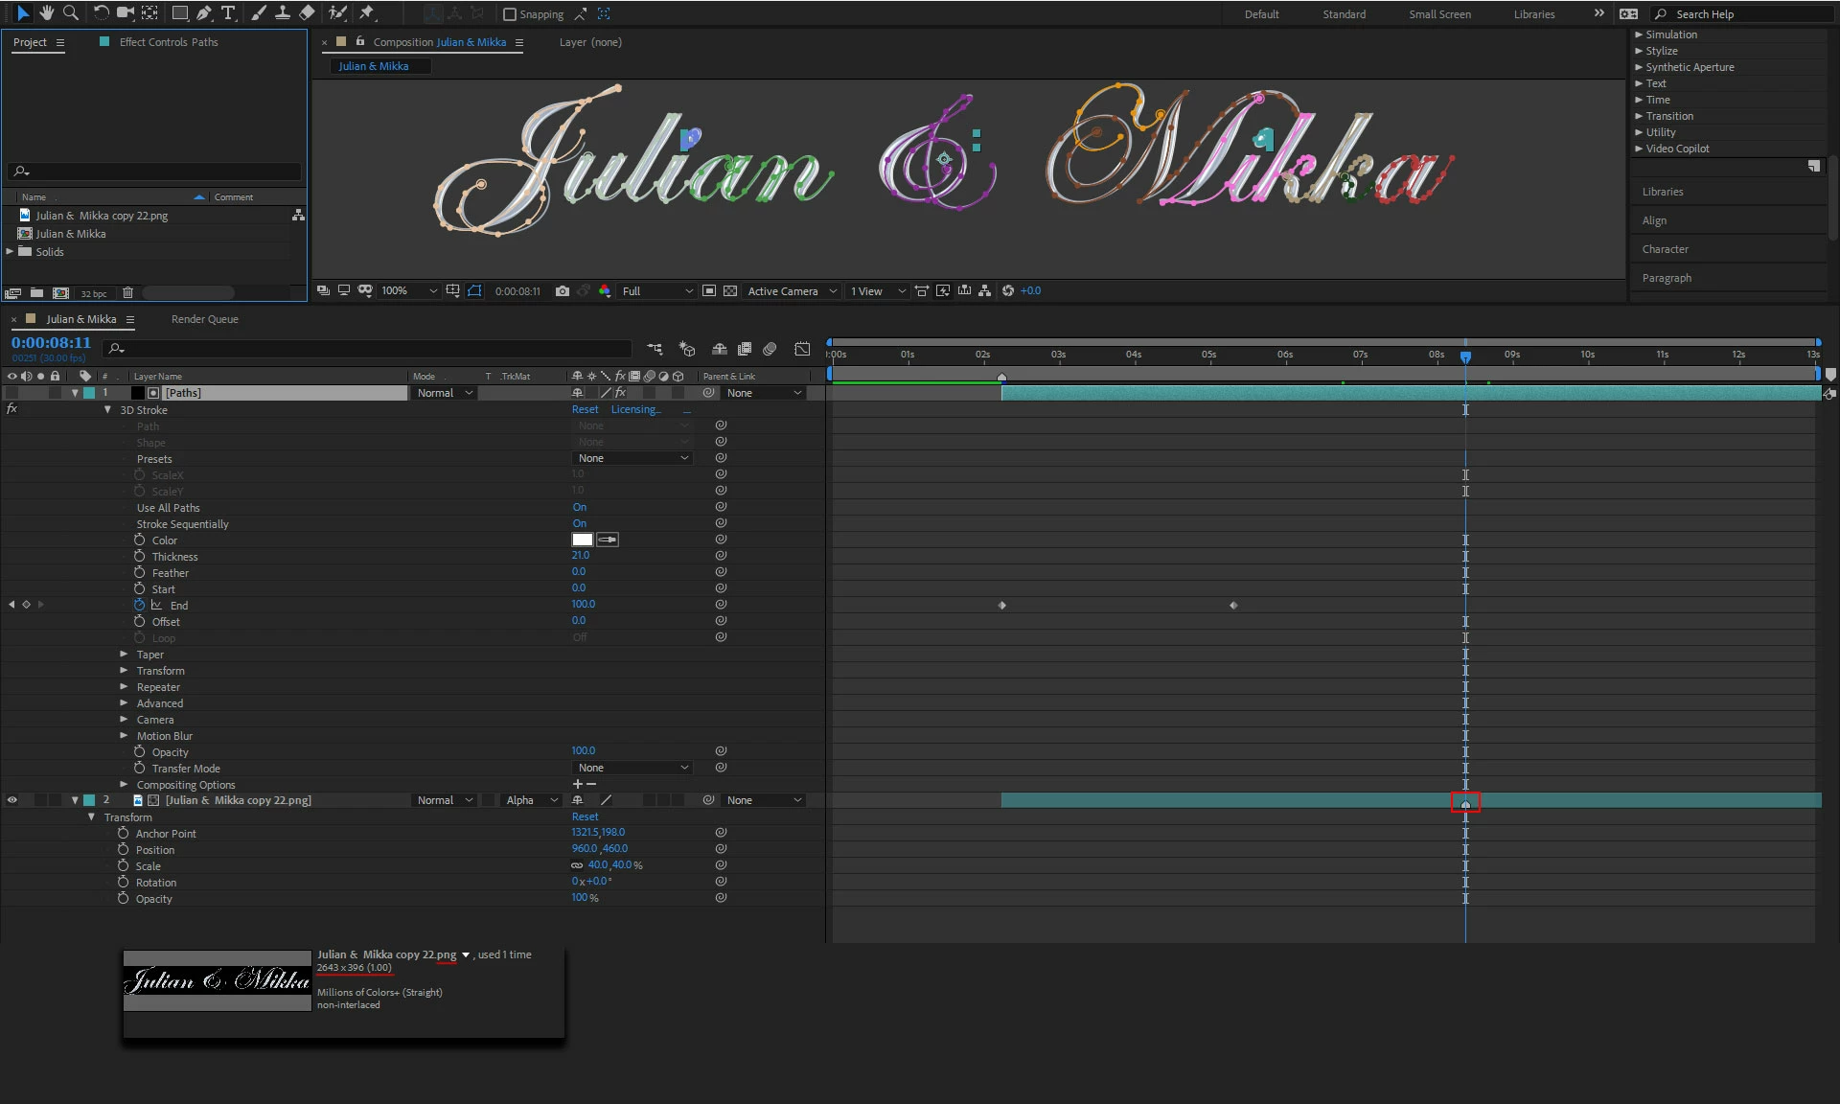Open the Character panel

point(1665,249)
